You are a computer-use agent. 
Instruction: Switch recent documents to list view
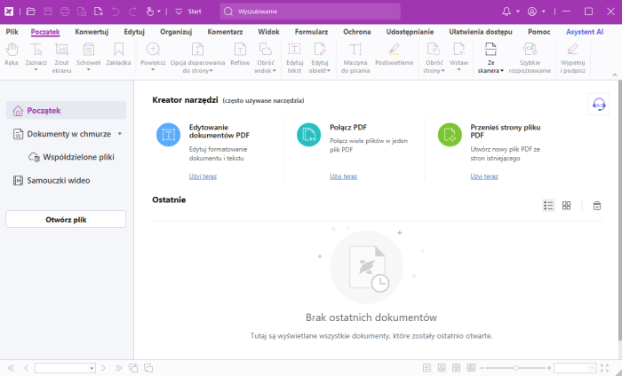tap(548, 206)
